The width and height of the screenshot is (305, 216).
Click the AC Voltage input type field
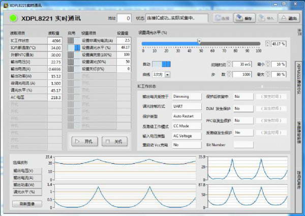click(x=187, y=136)
